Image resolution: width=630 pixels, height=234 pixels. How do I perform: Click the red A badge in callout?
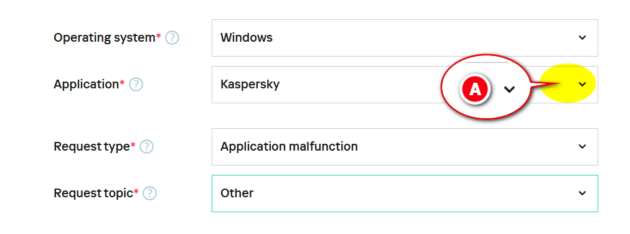(x=475, y=89)
